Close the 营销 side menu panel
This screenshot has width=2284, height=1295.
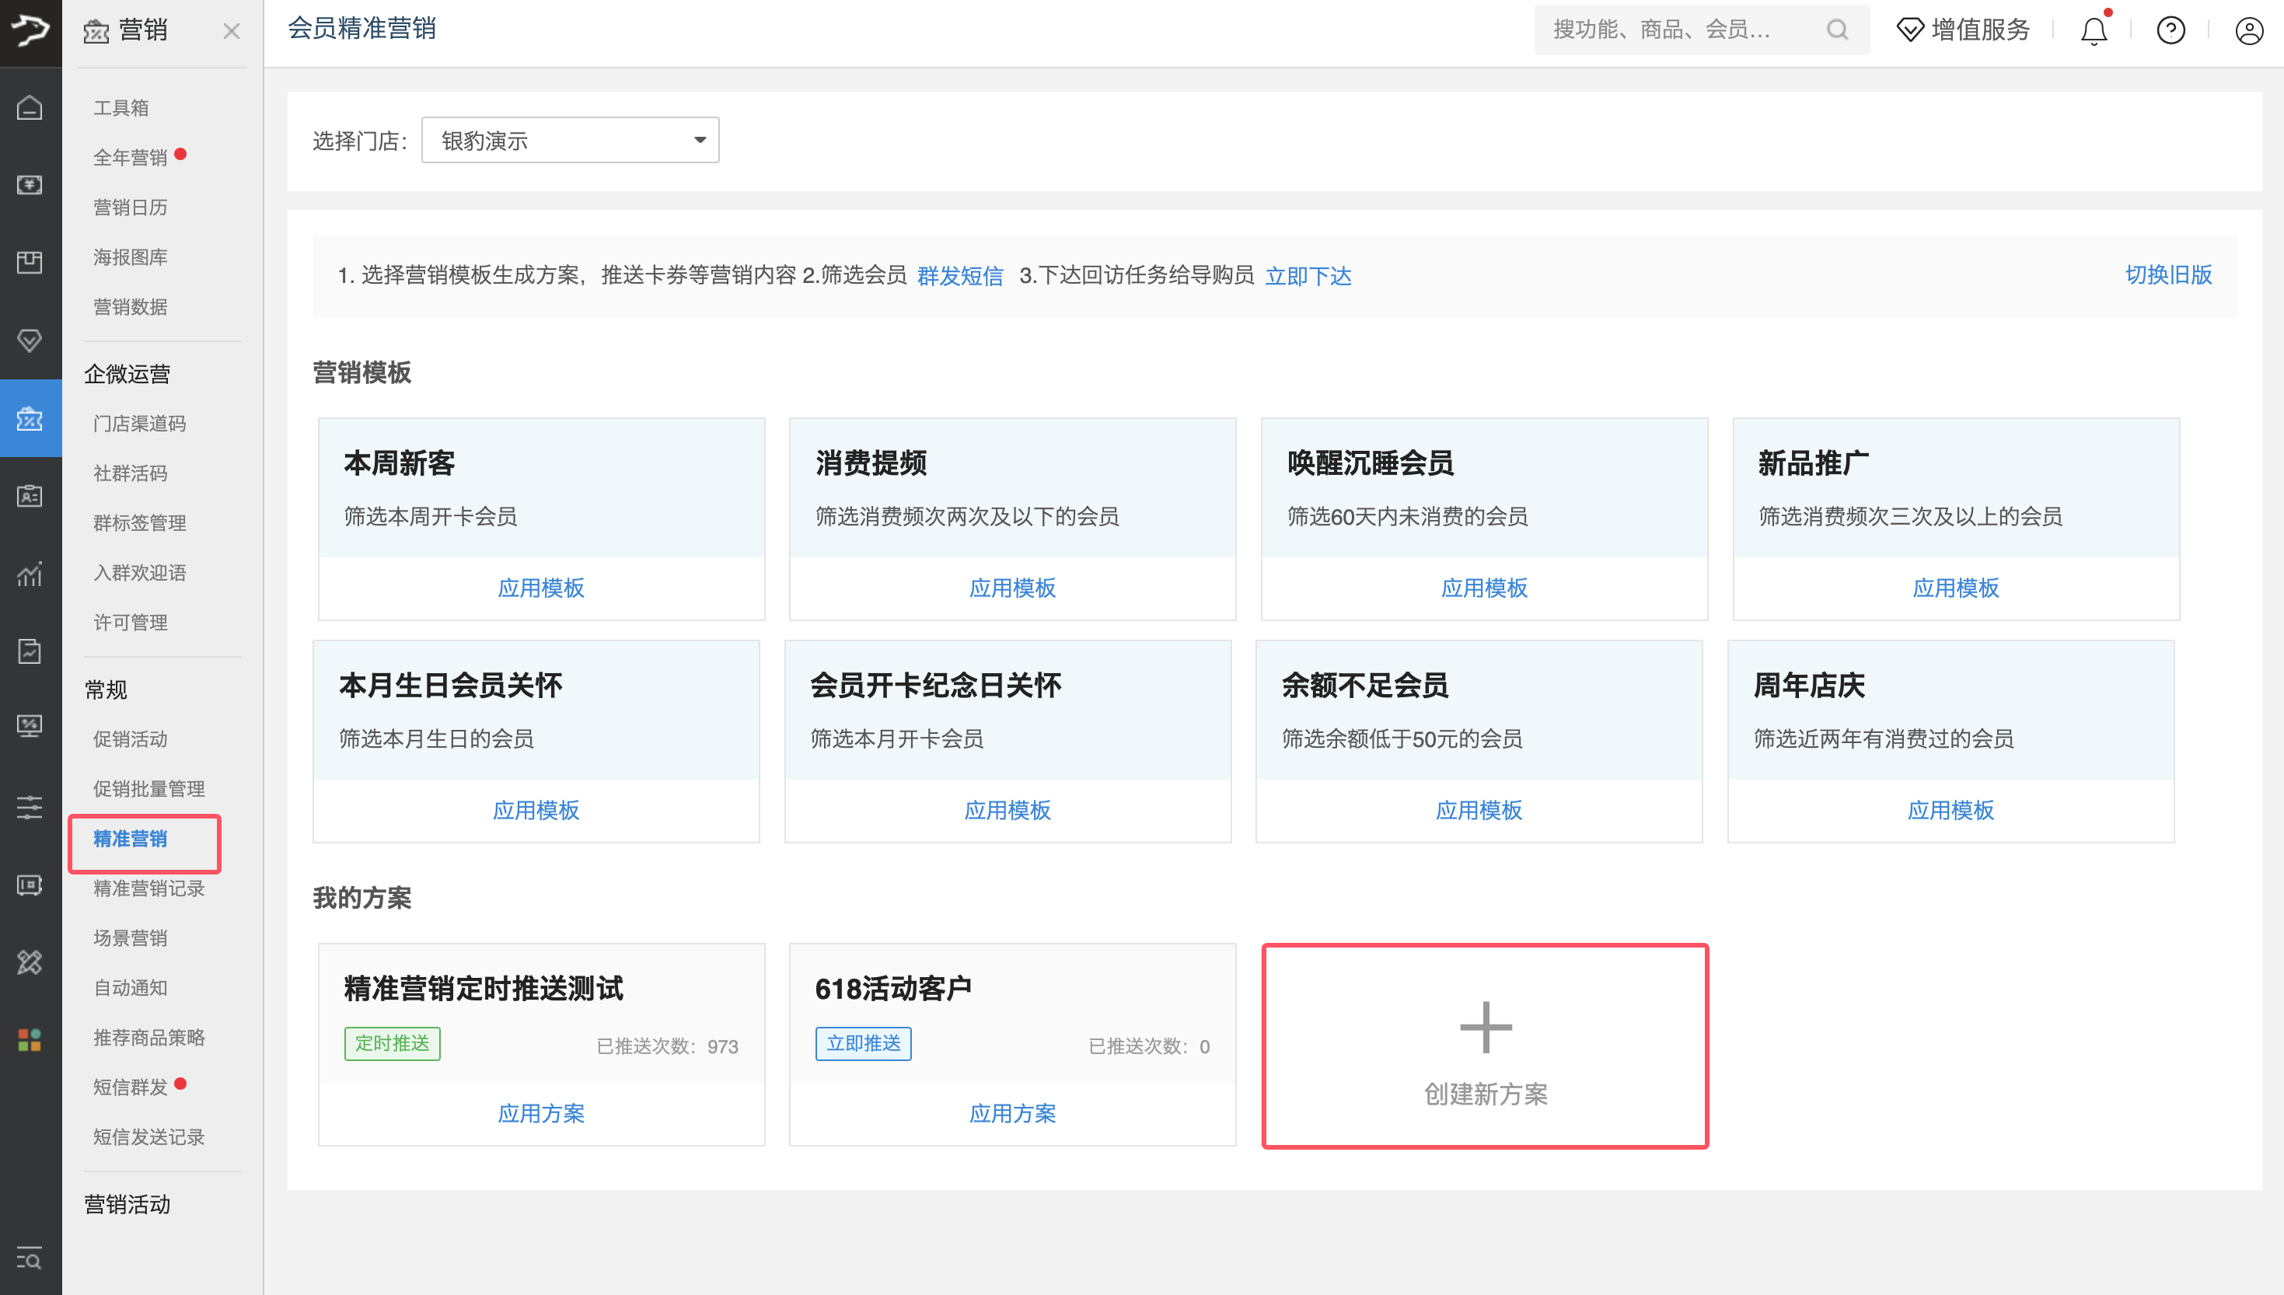pyautogui.click(x=231, y=31)
